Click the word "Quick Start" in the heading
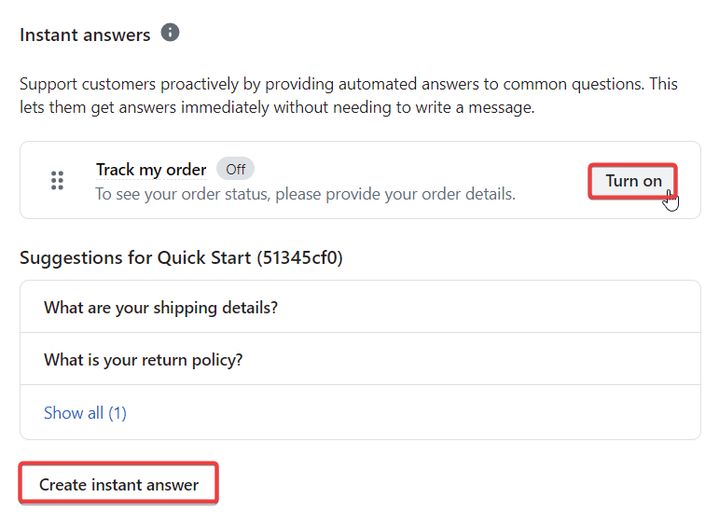 [205, 257]
